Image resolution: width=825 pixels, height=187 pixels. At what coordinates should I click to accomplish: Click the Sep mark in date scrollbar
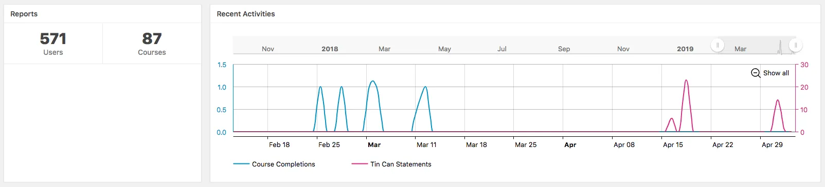(x=564, y=49)
